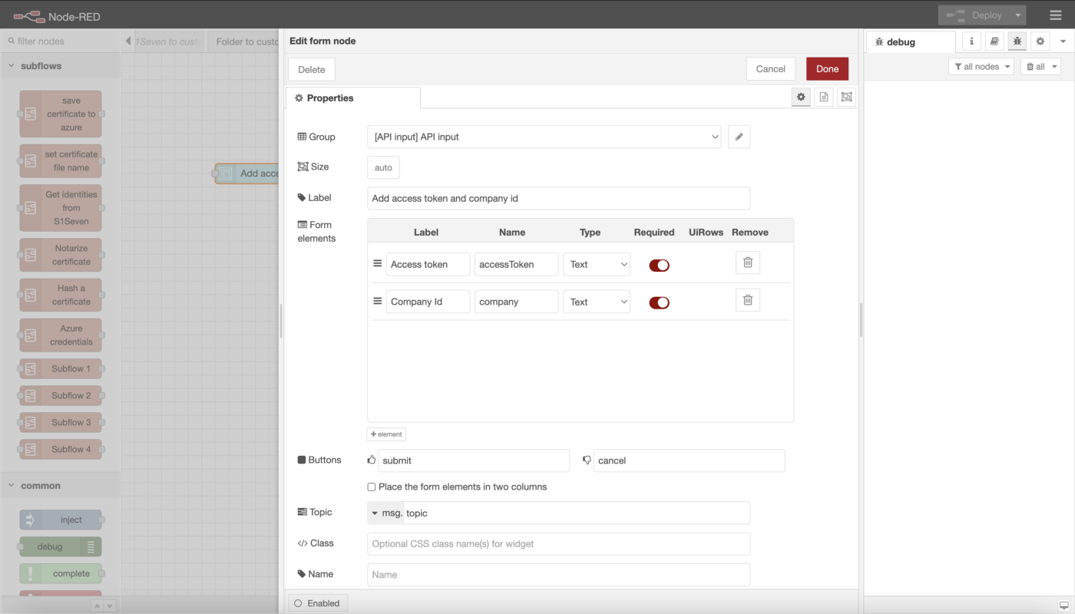This screenshot has width=1075, height=614.
Task: Click the Class CSS input field
Action: 558,543
